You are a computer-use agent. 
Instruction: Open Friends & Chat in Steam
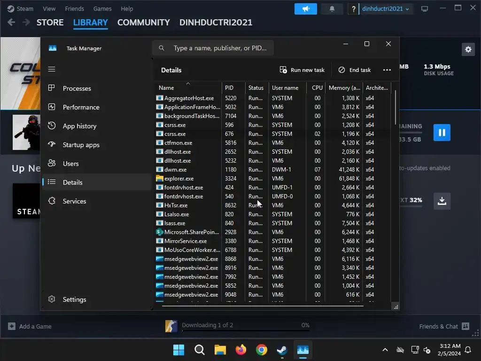click(444, 326)
